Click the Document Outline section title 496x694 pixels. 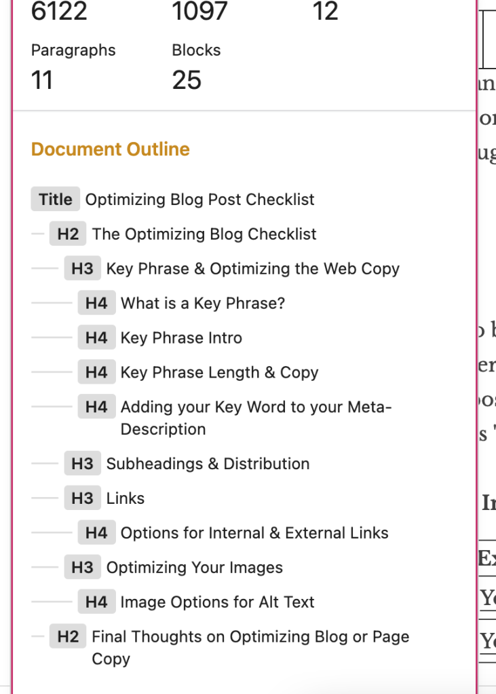pos(111,149)
